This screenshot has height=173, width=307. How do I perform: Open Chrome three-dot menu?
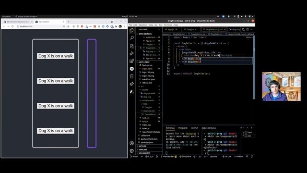[125, 26]
